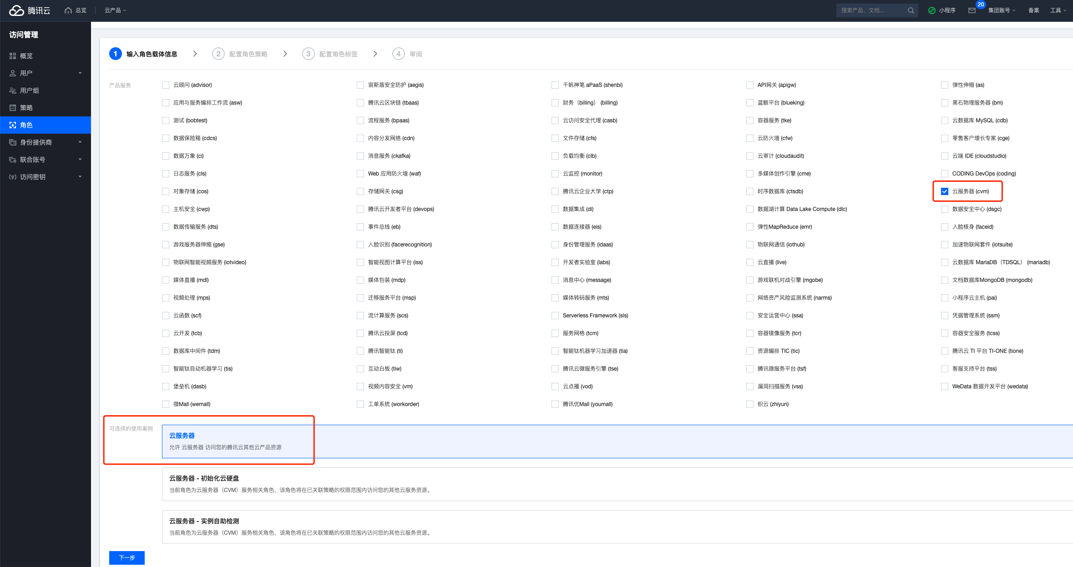Check 云监控 (monitor) checkbox
Image resolution: width=1073 pixels, height=567 pixels.
pos(555,174)
